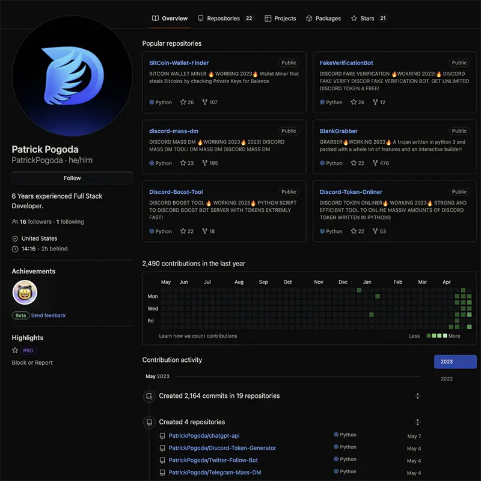Click the fork icon on BlankGrabber

pyautogui.click(x=375, y=163)
